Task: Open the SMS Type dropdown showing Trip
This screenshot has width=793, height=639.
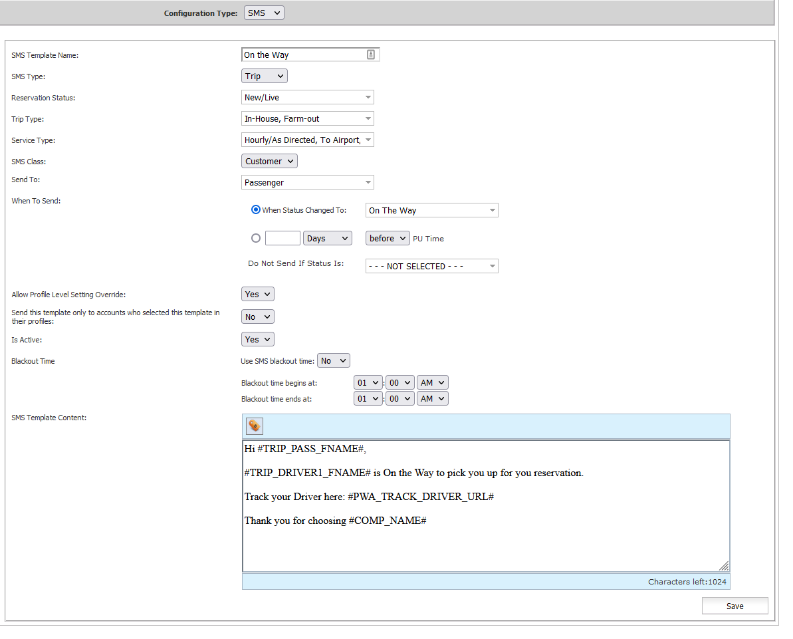Action: [264, 76]
